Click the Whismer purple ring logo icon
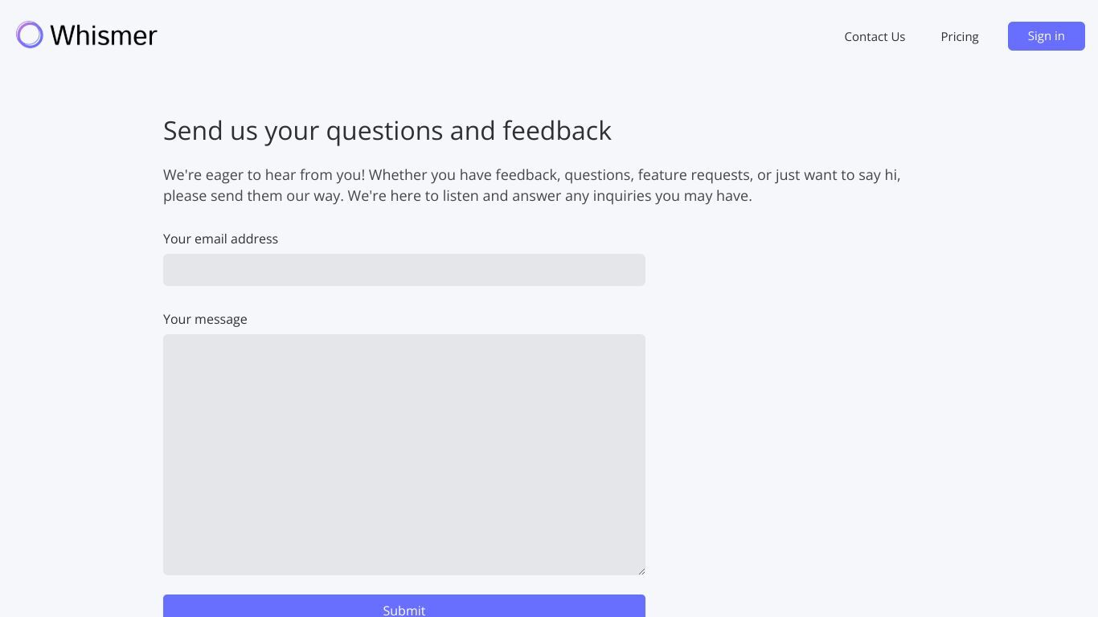1098x617 pixels. point(30,35)
